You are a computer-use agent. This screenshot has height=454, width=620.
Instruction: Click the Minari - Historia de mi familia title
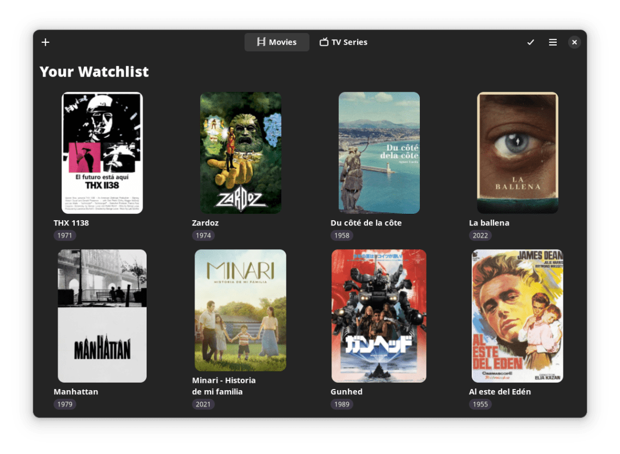(224, 386)
